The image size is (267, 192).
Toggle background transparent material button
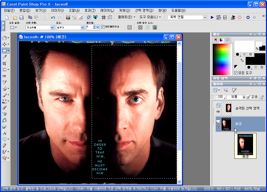(x=262, y=67)
